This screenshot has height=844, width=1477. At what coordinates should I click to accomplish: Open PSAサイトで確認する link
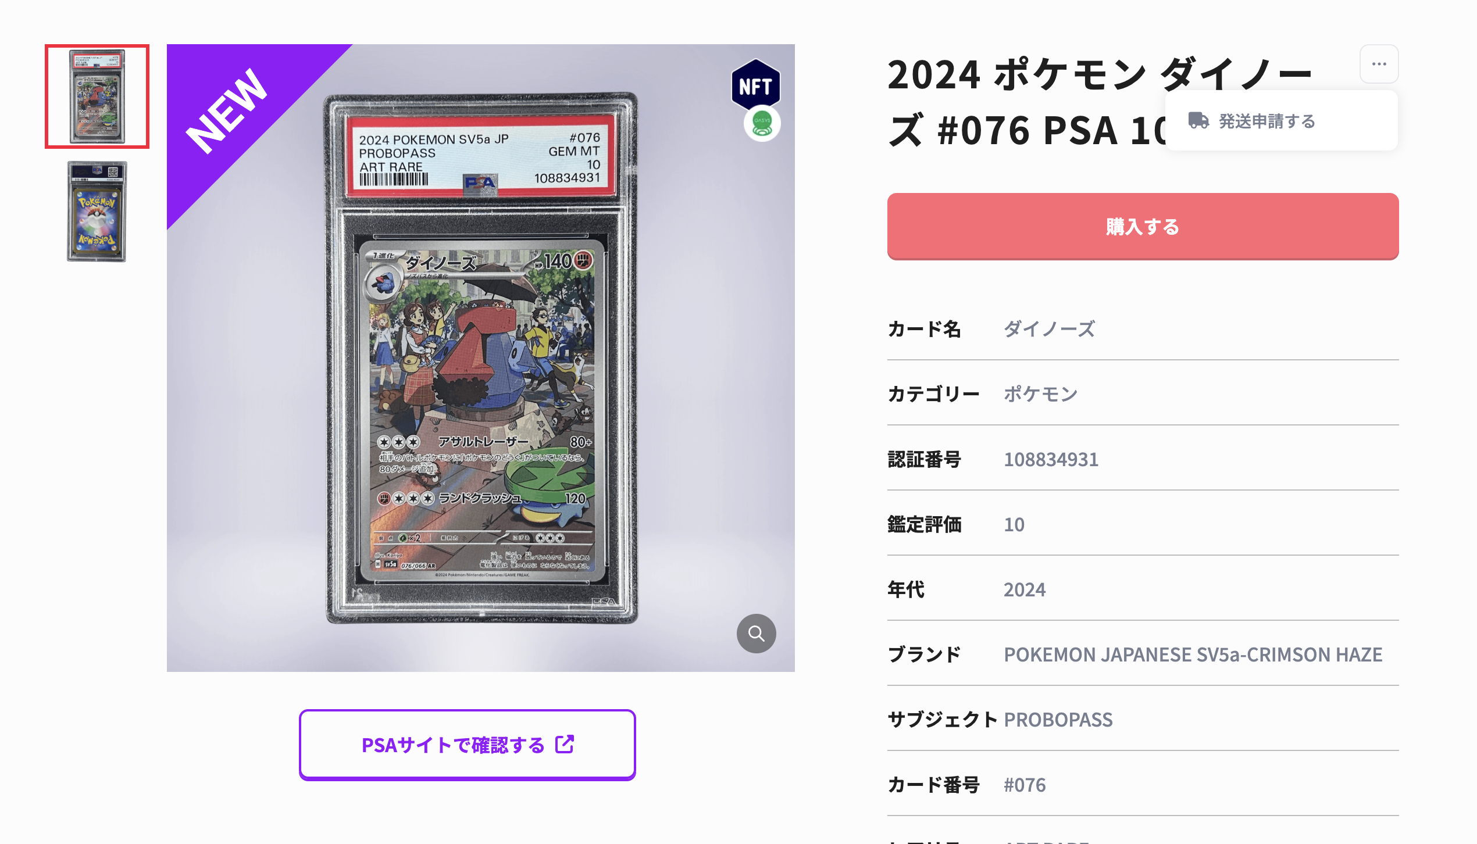[x=467, y=745]
